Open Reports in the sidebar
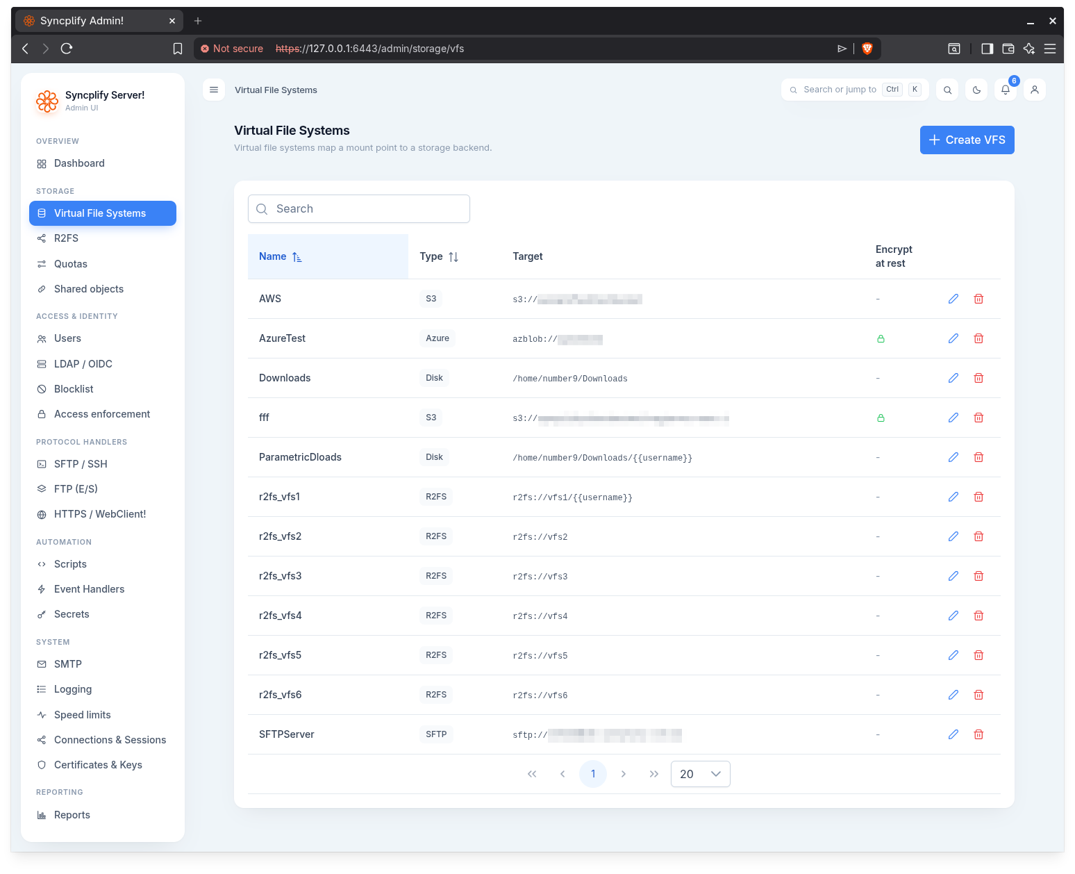The image size is (1075, 874). click(x=103, y=815)
